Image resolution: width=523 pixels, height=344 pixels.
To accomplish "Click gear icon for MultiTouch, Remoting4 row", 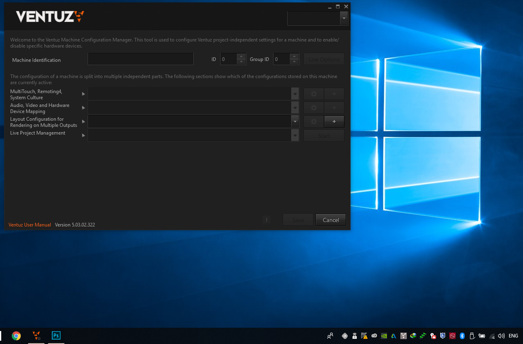I will [313, 94].
